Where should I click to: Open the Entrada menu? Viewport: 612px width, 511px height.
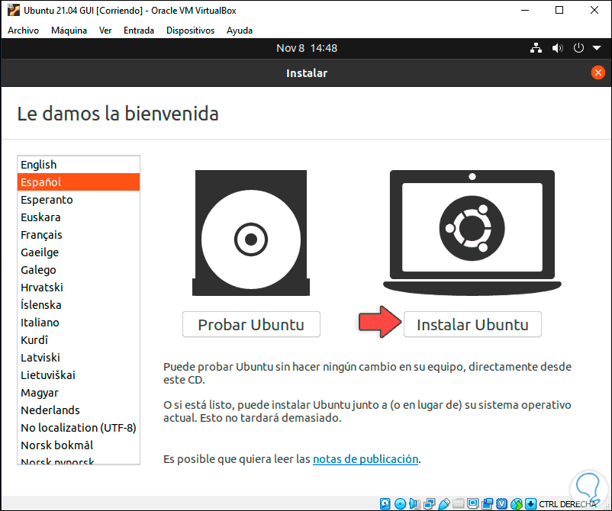click(139, 31)
